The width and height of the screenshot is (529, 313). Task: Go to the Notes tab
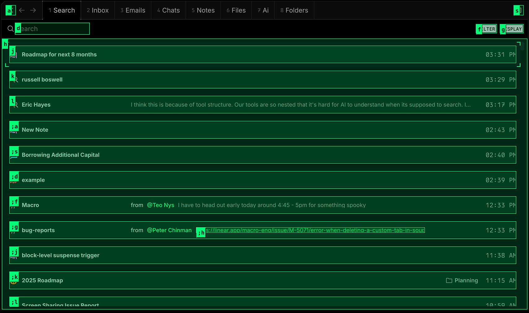[203, 10]
